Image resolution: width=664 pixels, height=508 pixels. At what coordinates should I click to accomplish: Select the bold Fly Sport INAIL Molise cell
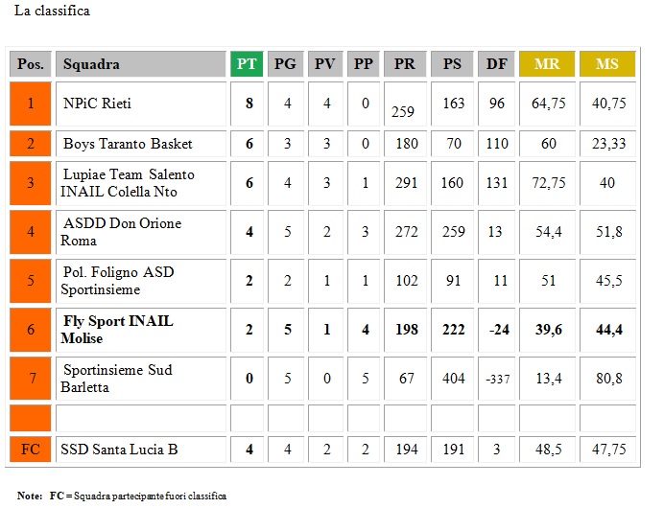(141, 330)
